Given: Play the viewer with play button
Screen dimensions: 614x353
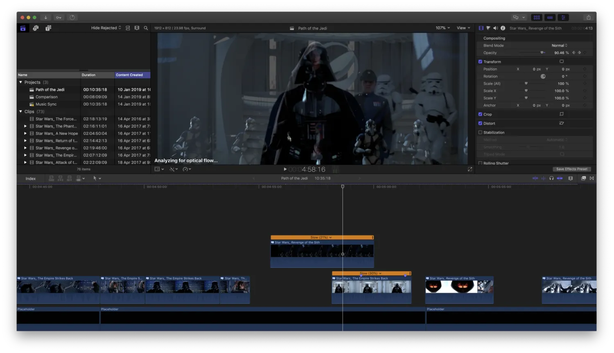Looking at the screenshot, I should [x=285, y=169].
